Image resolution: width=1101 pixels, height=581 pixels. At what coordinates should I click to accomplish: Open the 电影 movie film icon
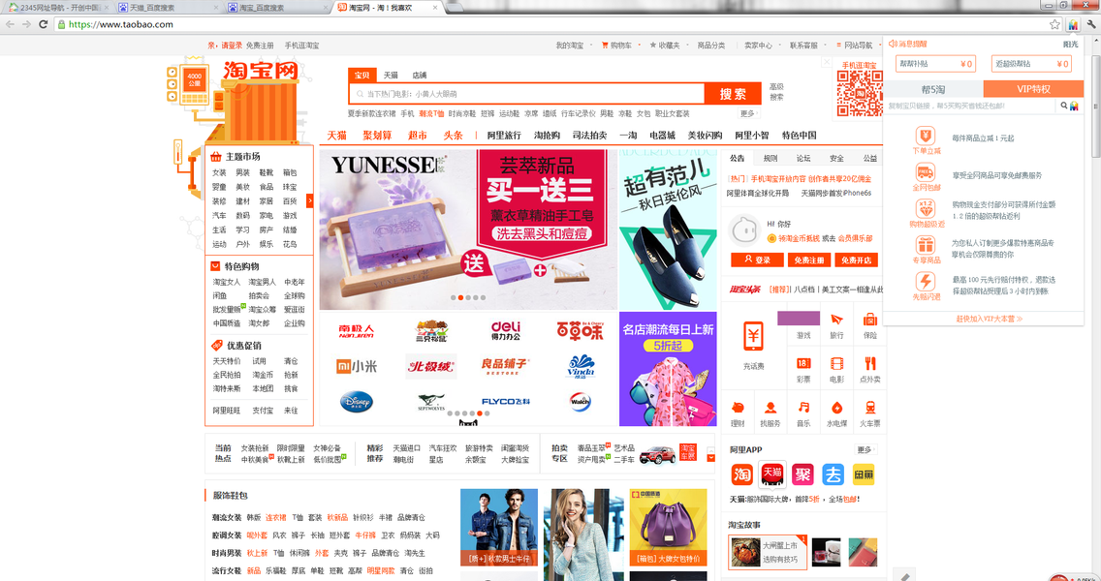click(836, 363)
